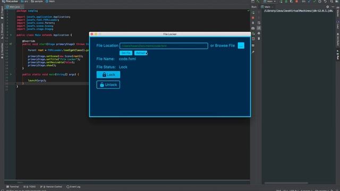Open the Favorites side panel tab
The width and height of the screenshot is (340, 191).
click(x=2, y=51)
